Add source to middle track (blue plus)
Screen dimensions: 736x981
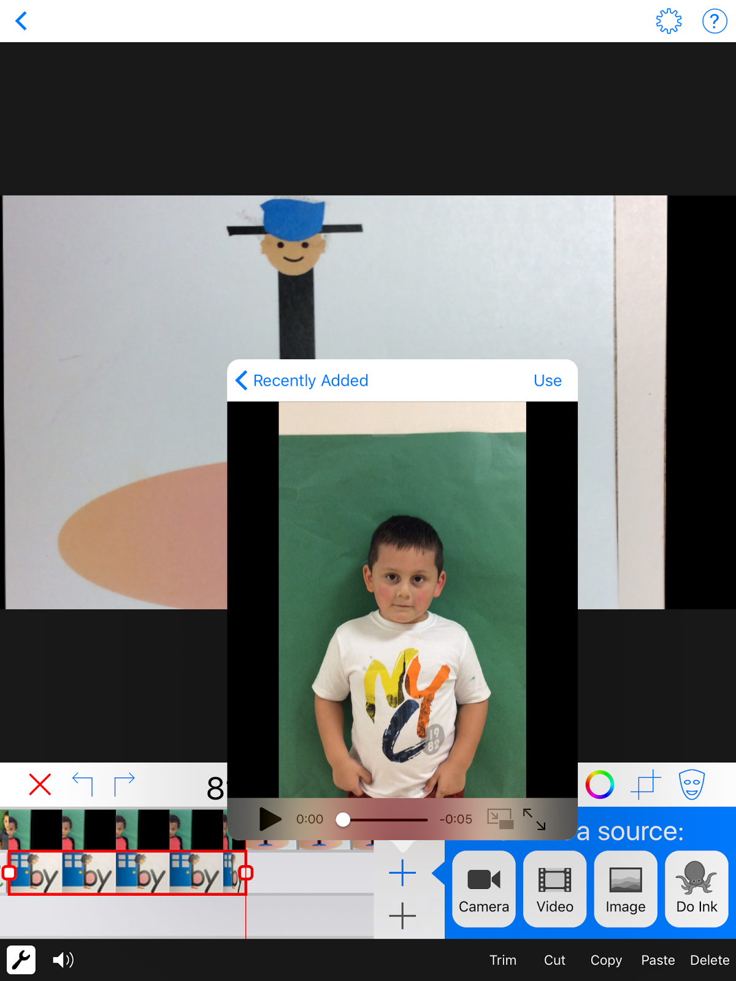[402, 873]
